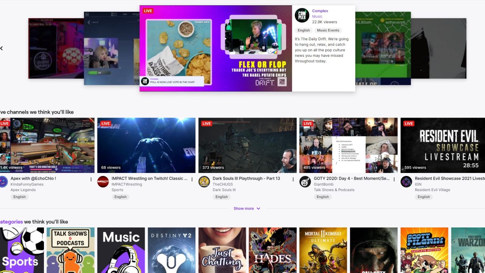This screenshot has width=485, height=273.
Task: Select the Music Events tag
Action: (x=328, y=30)
